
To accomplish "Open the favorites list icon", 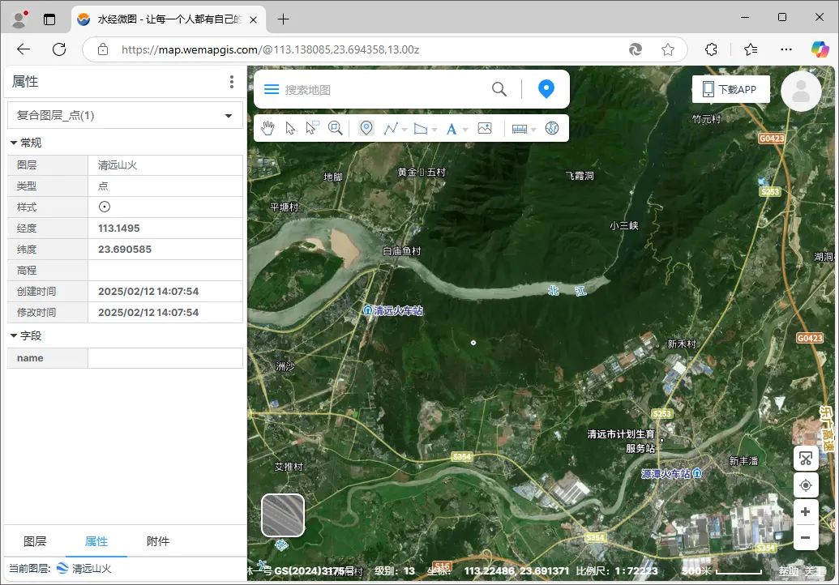I will (x=751, y=49).
